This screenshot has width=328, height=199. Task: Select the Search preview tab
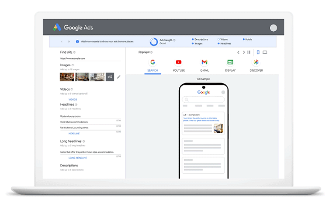pos(153,66)
